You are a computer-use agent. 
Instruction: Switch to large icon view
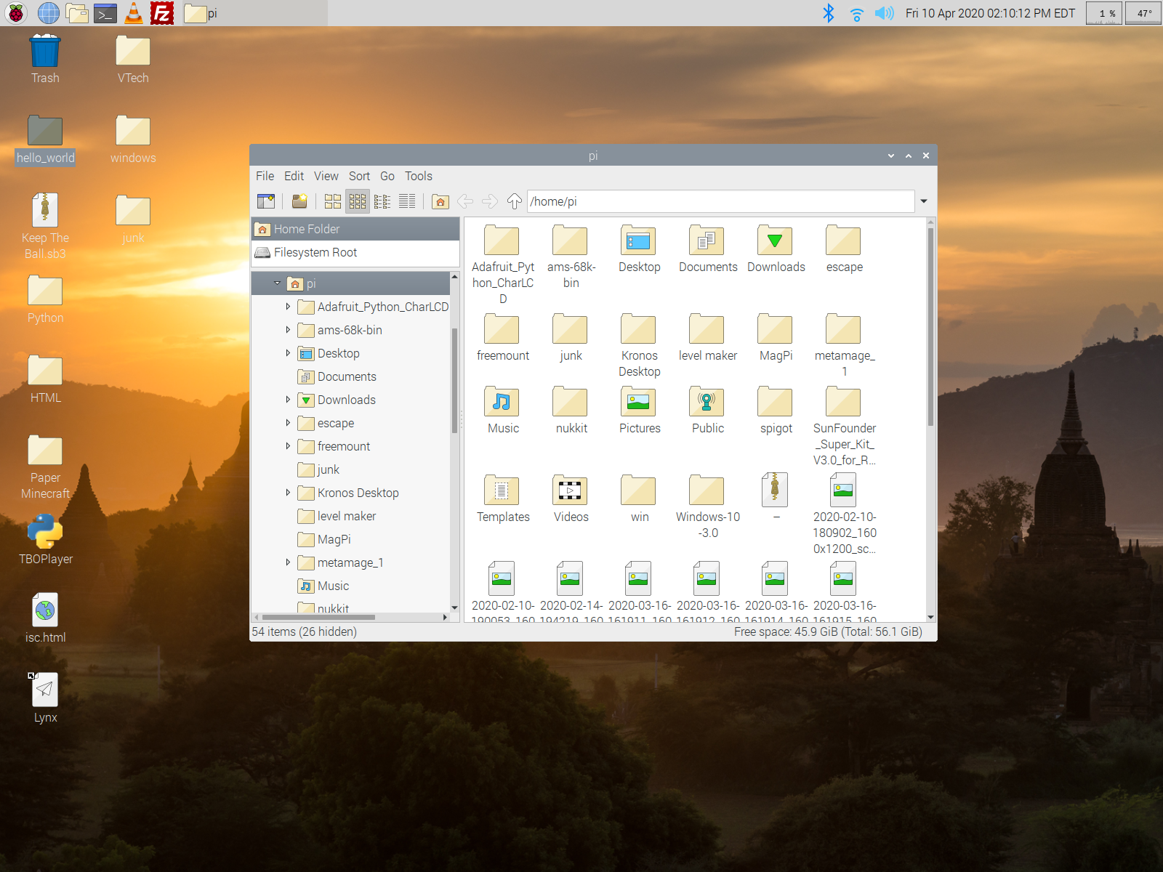(x=333, y=201)
